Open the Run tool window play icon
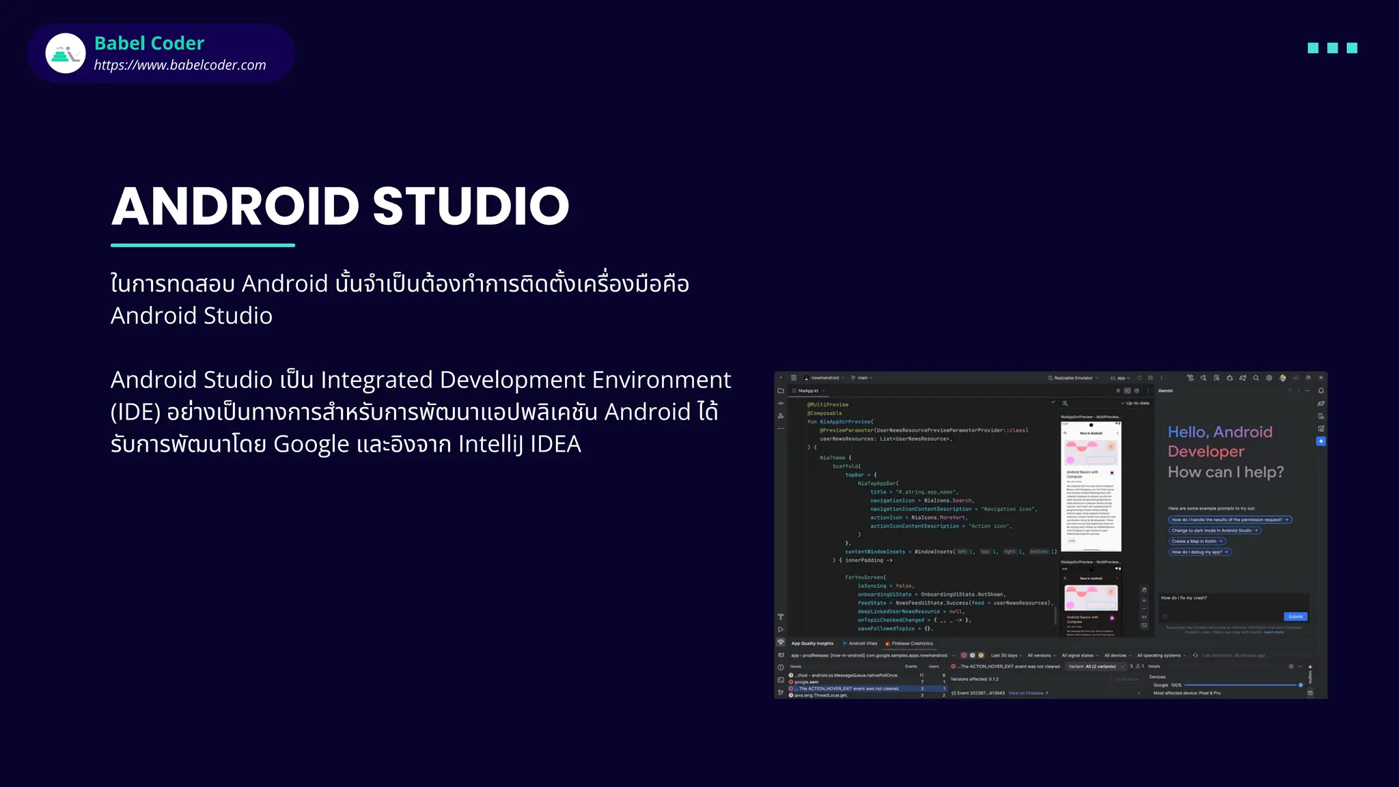This screenshot has width=1399, height=787. tap(781, 630)
